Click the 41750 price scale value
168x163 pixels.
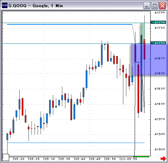pyautogui.click(x=160, y=13)
